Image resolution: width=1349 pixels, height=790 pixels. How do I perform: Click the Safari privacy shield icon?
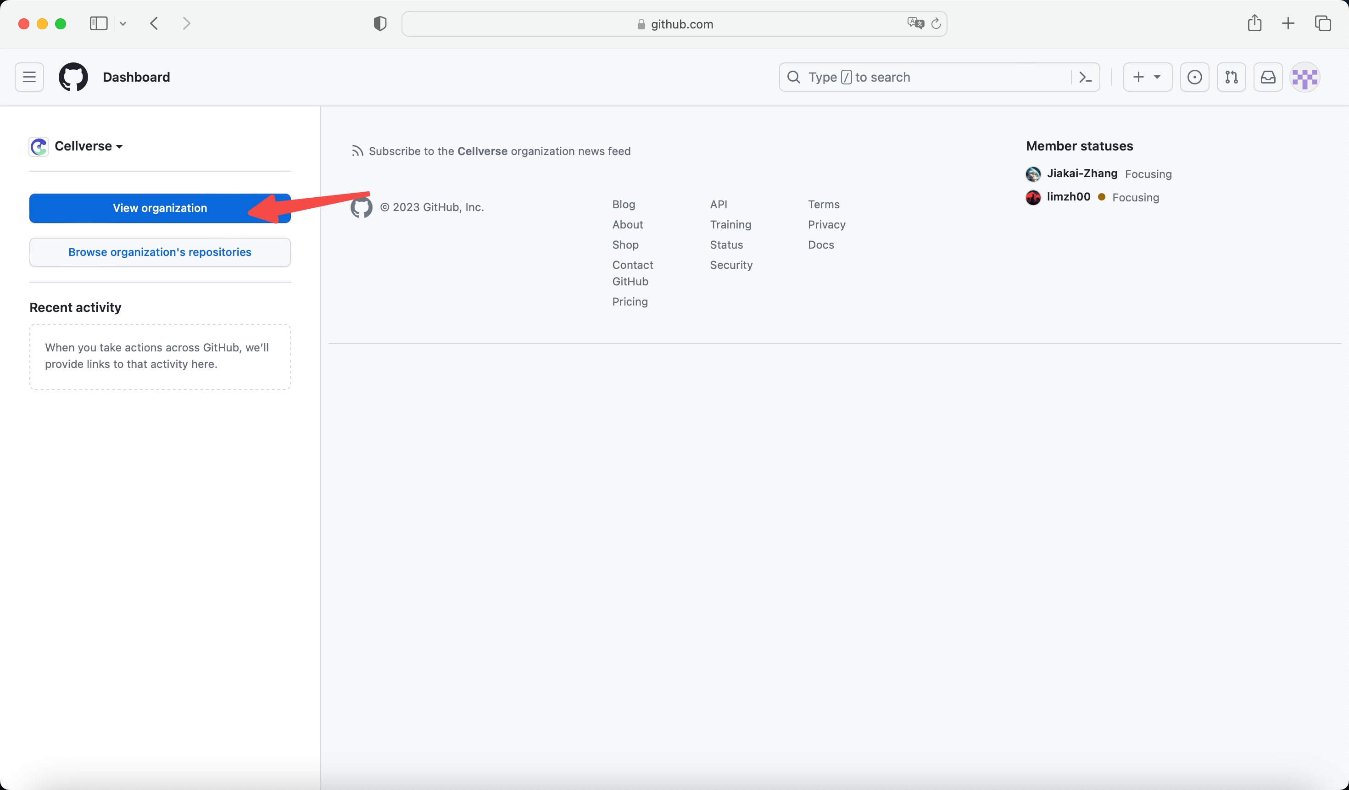tap(380, 24)
